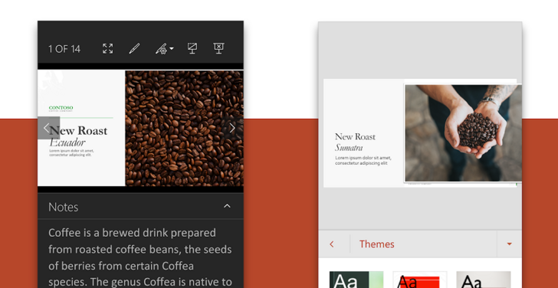Image resolution: width=558 pixels, height=288 pixels.
Task: Click the end slideshow icon
Action: pos(218,49)
